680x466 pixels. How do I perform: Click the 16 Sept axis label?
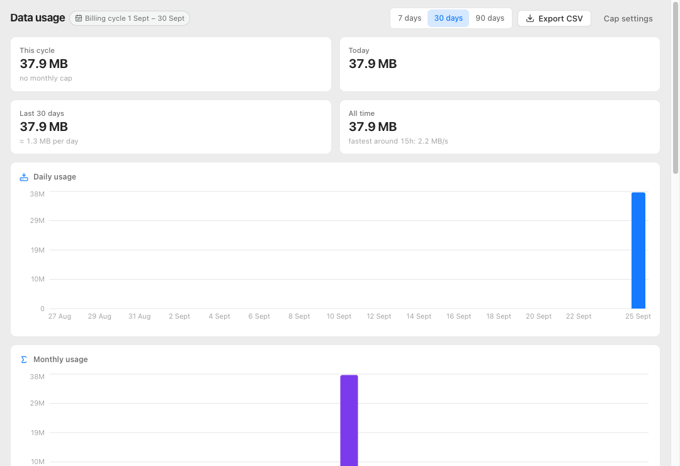click(459, 316)
